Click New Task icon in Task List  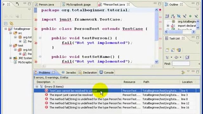coord(167,50)
